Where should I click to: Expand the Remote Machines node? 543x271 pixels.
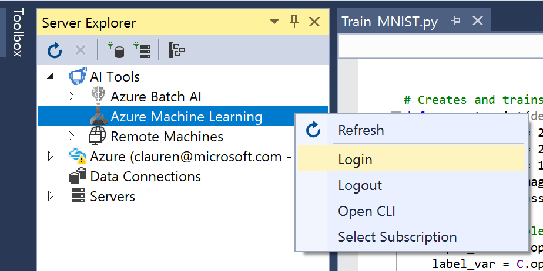(x=71, y=136)
